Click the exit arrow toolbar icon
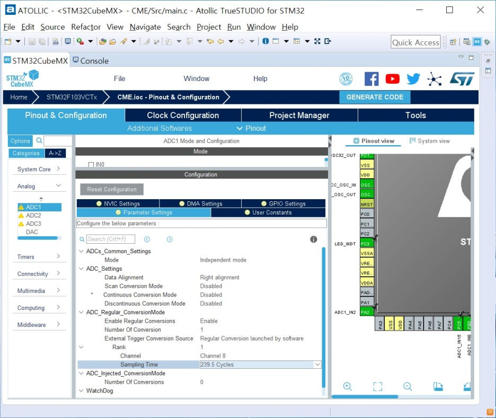Screen dimensions: 496x418 tap(327, 41)
